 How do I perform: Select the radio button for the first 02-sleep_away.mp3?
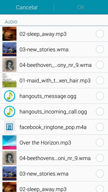[100, 34]
